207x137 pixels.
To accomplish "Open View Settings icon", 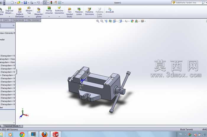I will coord(142,21).
